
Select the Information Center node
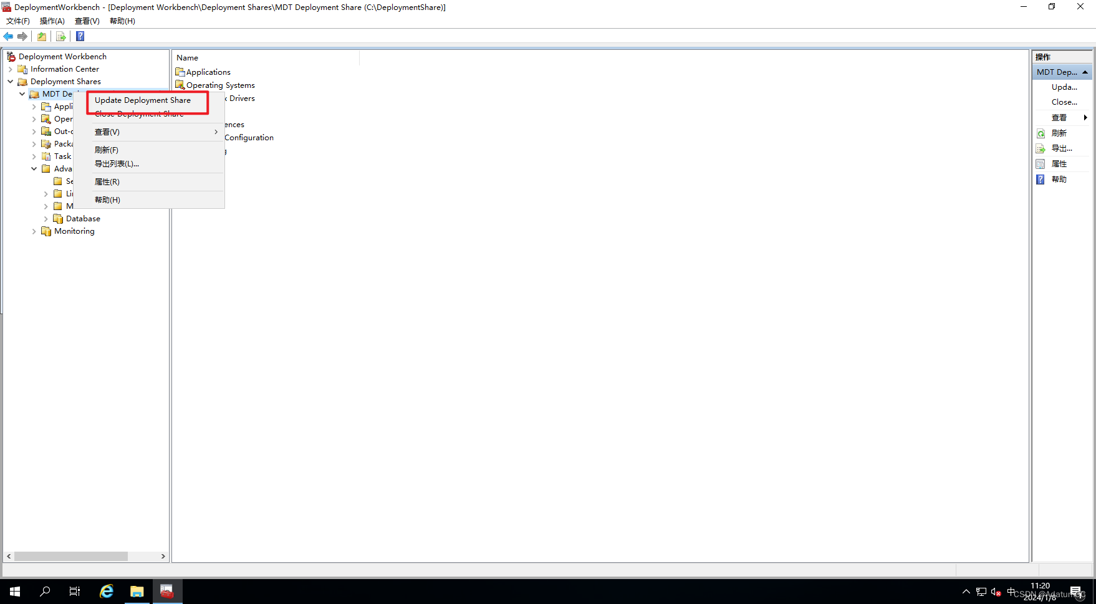pos(65,69)
